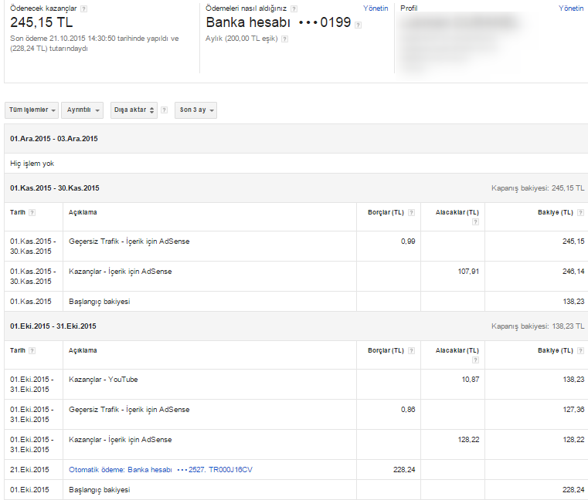This screenshot has width=588, height=500.
Task: Open Otomatik ödeme Banka hesabı transaction link
Action: pos(161,470)
